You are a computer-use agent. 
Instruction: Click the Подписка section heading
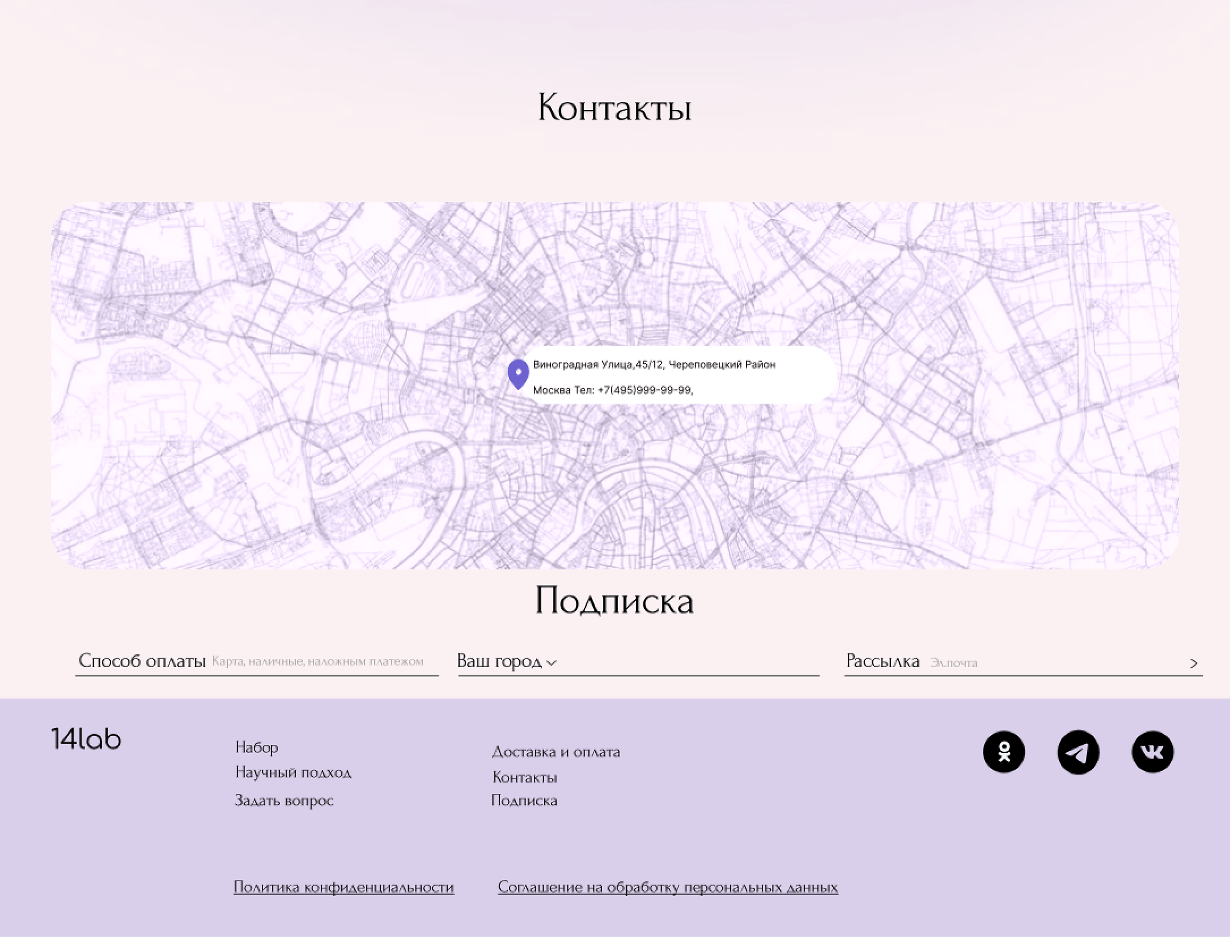(614, 601)
